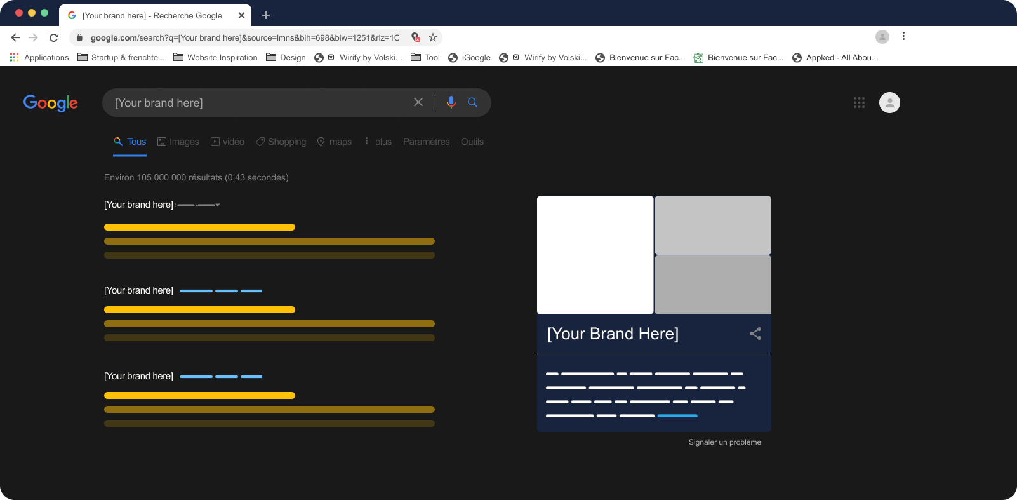Switch to the Shopping tab
The height and width of the screenshot is (500, 1017).
281,142
